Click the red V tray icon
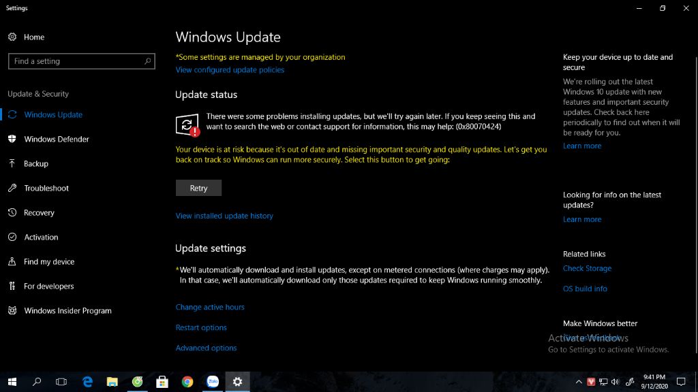Image resolution: width=698 pixels, height=392 pixels. coord(591,382)
